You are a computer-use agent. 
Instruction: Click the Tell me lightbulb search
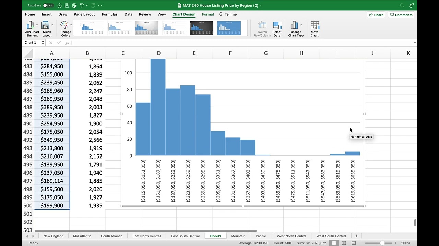click(x=228, y=14)
